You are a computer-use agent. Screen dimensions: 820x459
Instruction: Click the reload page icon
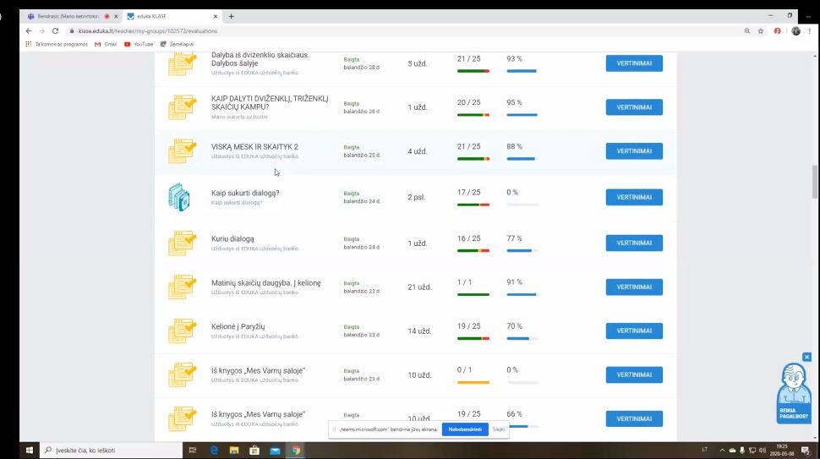click(x=55, y=30)
